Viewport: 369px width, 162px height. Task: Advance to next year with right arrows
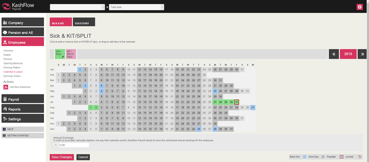tap(362, 54)
